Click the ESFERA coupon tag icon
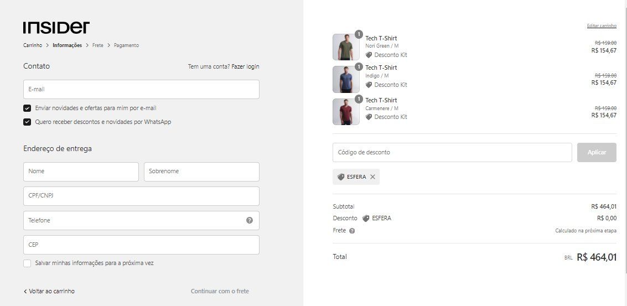Image resolution: width=627 pixels, height=306 pixels. point(341,177)
